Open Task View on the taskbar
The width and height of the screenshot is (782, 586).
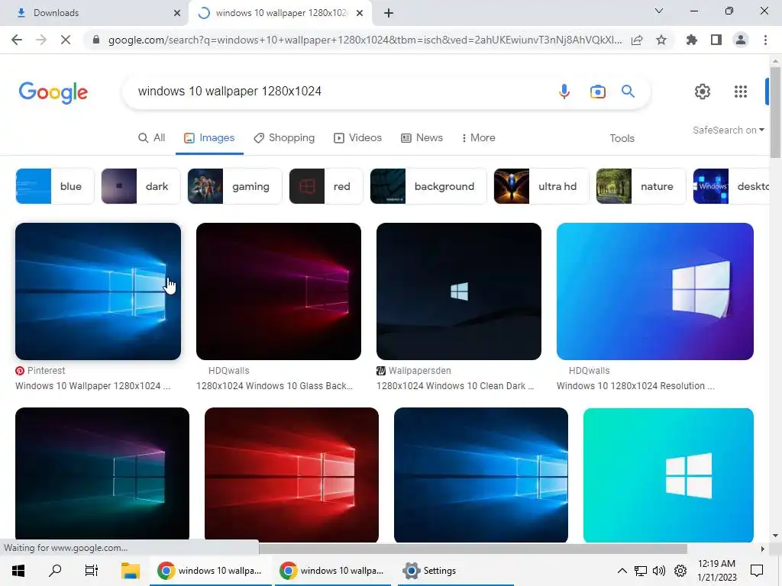pos(92,571)
